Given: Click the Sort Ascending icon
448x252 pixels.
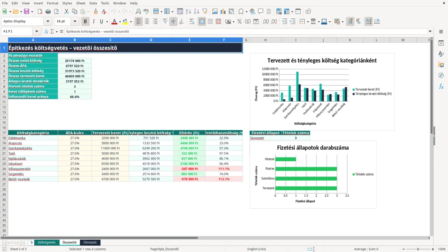Looking at the screenshot, I should tap(189, 12).
